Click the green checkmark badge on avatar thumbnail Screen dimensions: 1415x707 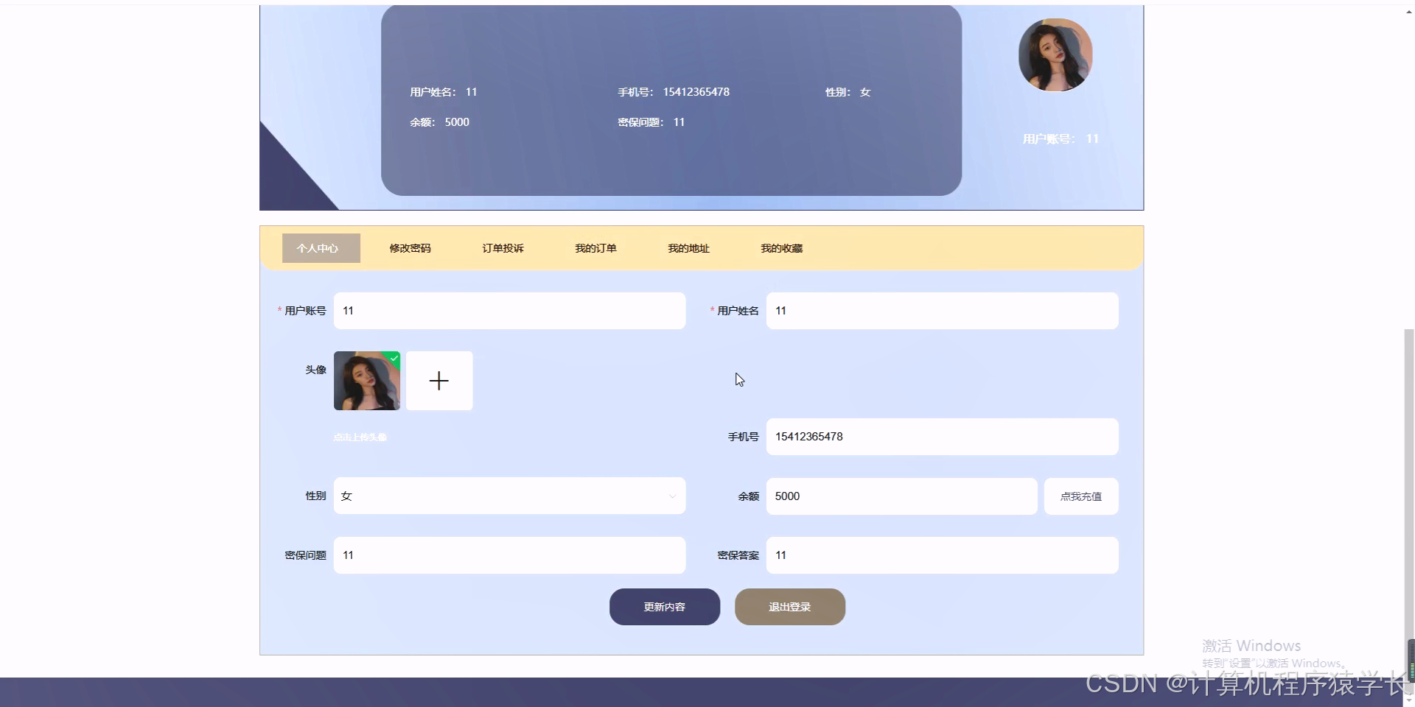pyautogui.click(x=394, y=359)
